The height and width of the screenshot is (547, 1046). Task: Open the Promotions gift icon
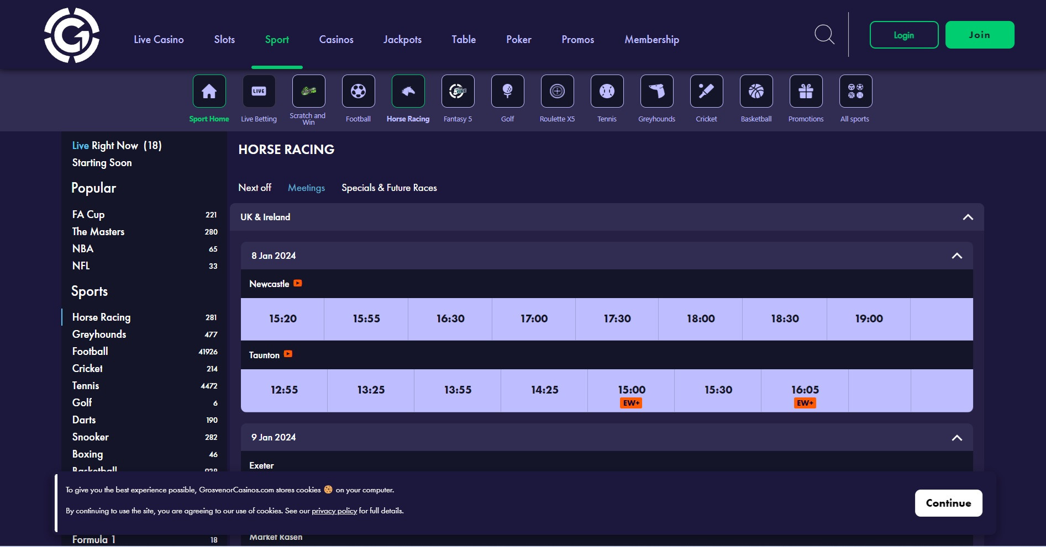(806, 92)
